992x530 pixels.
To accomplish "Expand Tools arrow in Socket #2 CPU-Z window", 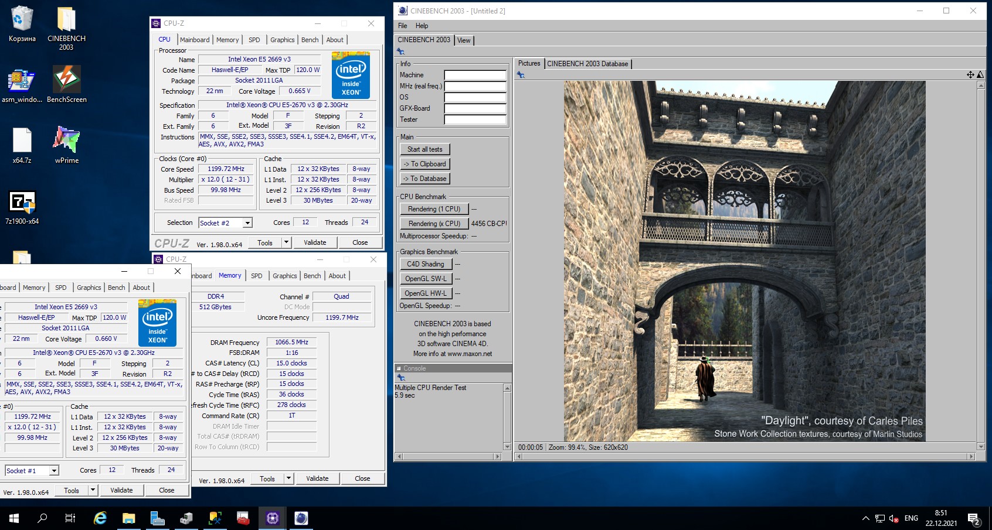I will click(x=286, y=242).
